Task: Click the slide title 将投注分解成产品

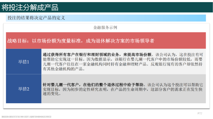Action: pos(30,7)
